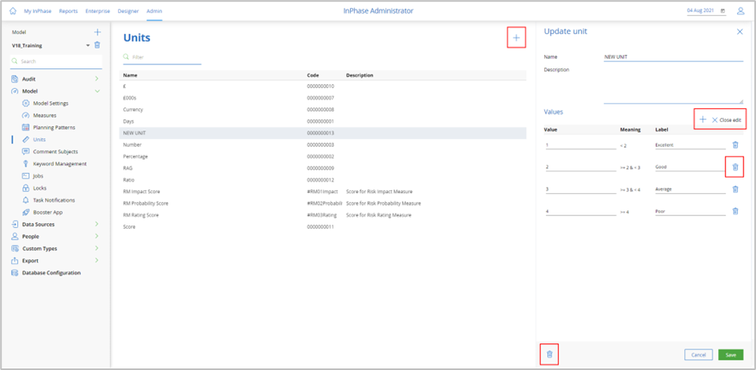Screen dimensions: 756x370
Task: Open the V18_Training model dropdown
Action: click(88, 46)
